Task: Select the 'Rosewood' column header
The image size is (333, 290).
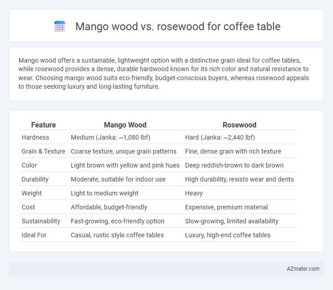Action: point(239,125)
